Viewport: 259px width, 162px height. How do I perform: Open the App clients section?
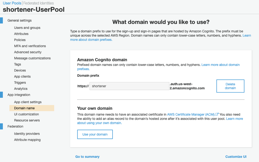23,76
